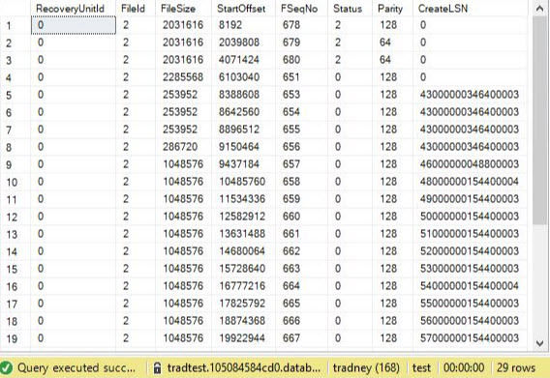Click StartOffset value 9437184
The width and height of the screenshot is (550, 378).
pyautogui.click(x=239, y=164)
